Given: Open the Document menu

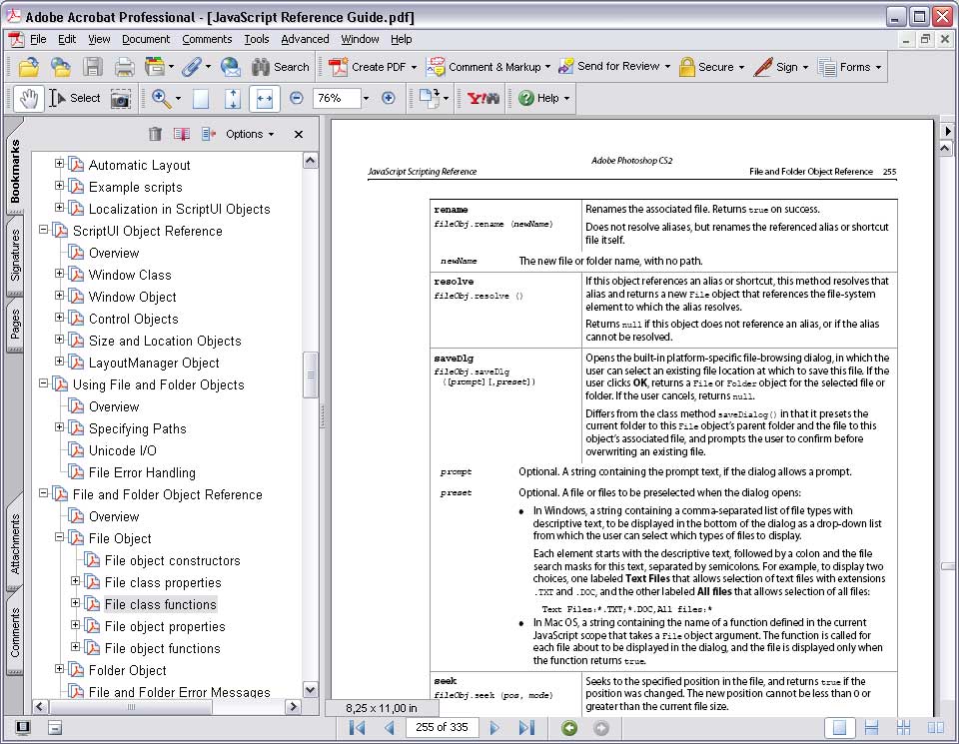Looking at the screenshot, I should (x=146, y=39).
